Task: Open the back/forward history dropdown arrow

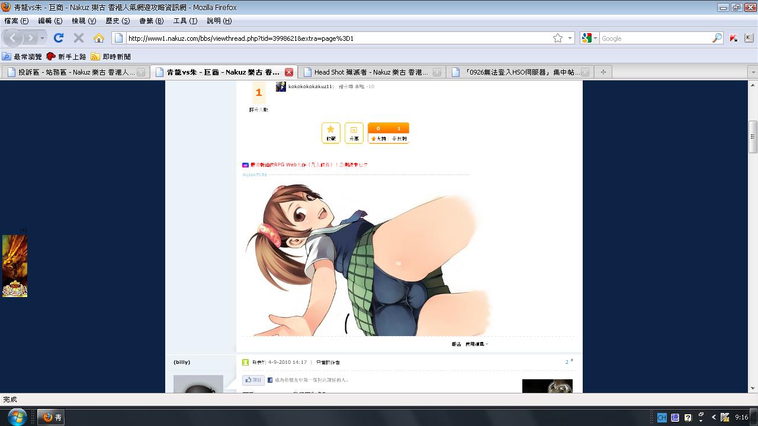Action: tap(42, 38)
